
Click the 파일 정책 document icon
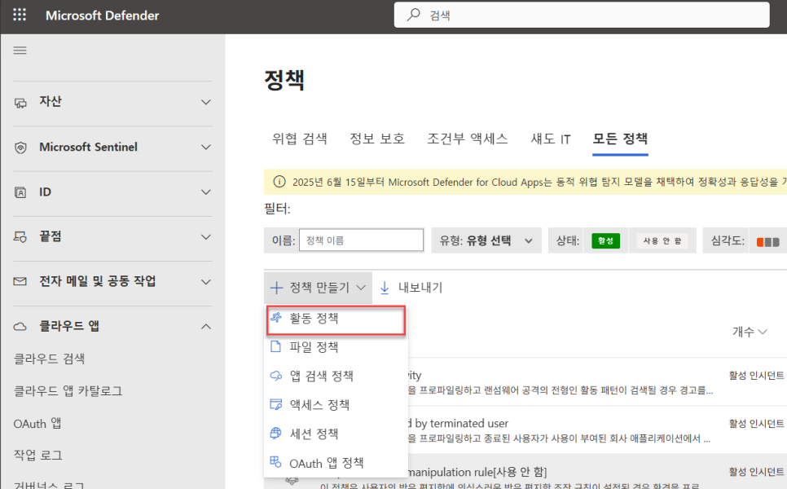pyautogui.click(x=275, y=346)
